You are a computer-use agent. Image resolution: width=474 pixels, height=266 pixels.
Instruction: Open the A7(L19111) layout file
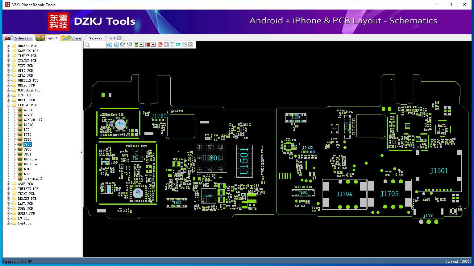tap(33, 120)
